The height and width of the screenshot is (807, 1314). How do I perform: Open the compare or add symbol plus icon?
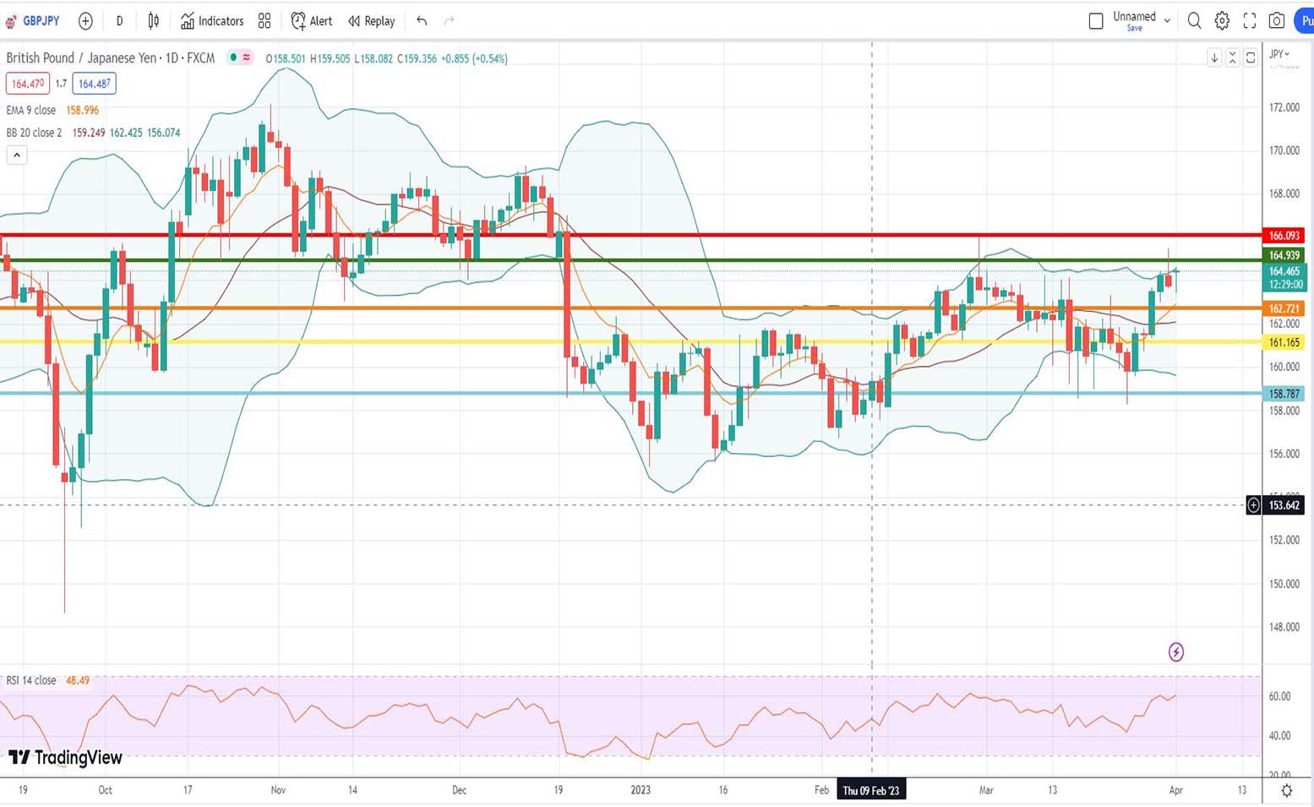tap(85, 21)
